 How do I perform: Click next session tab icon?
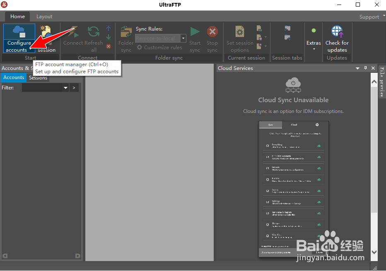(287, 37)
